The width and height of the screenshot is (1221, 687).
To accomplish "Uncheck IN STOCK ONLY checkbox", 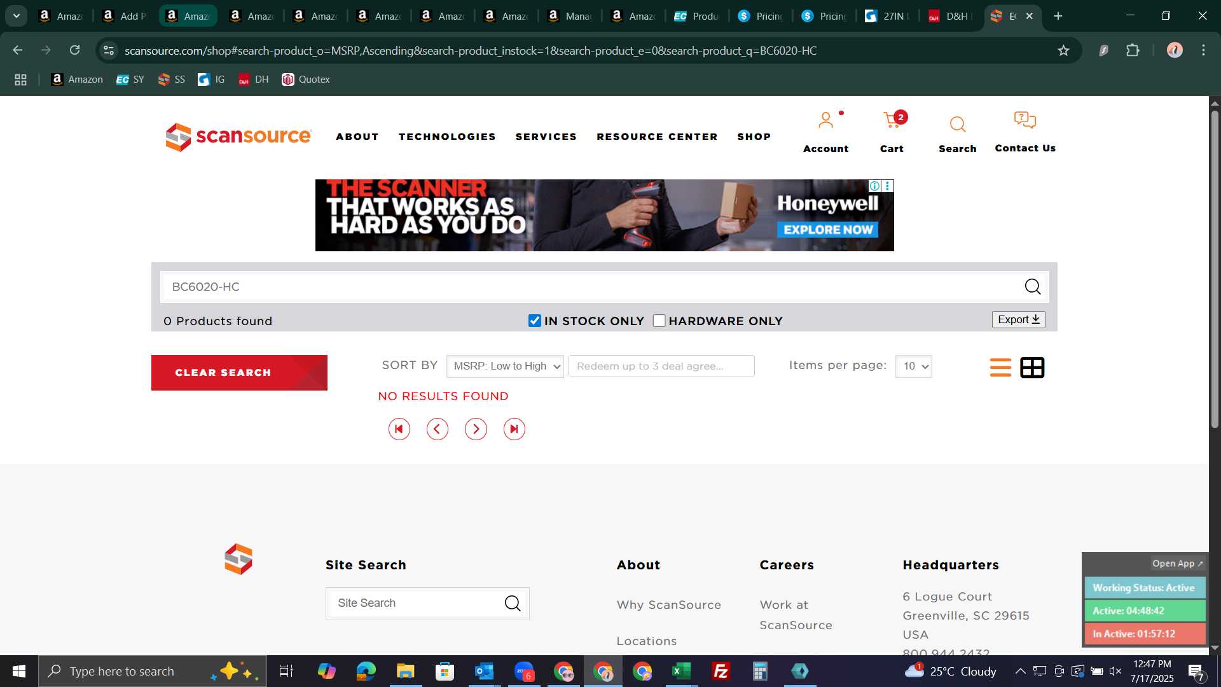I will 535,321.
